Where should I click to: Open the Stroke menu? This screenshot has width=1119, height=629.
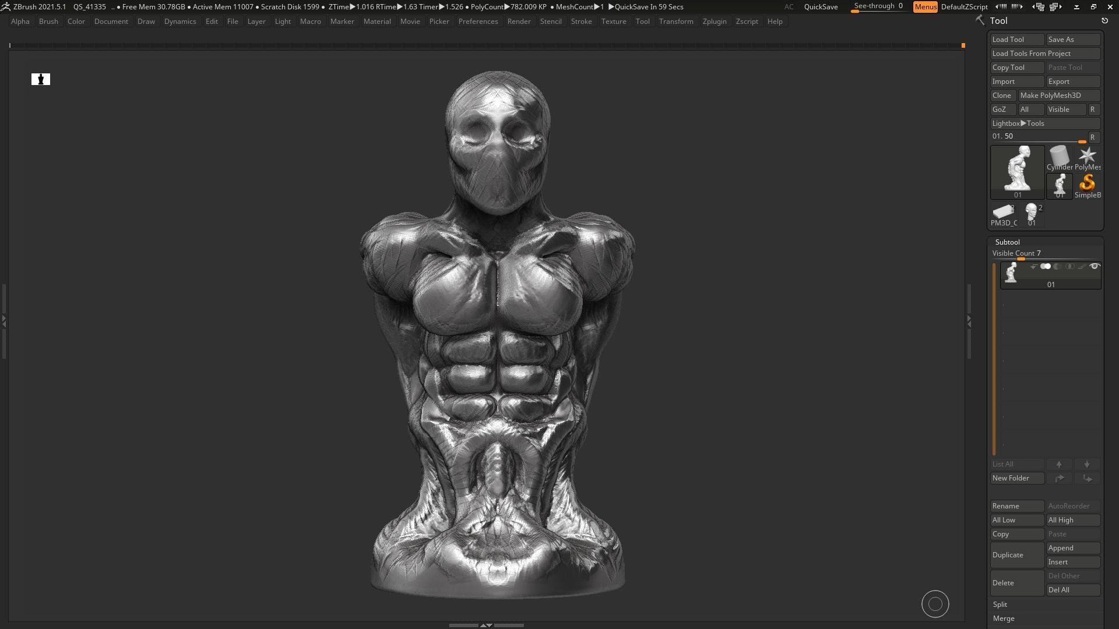pos(581,21)
